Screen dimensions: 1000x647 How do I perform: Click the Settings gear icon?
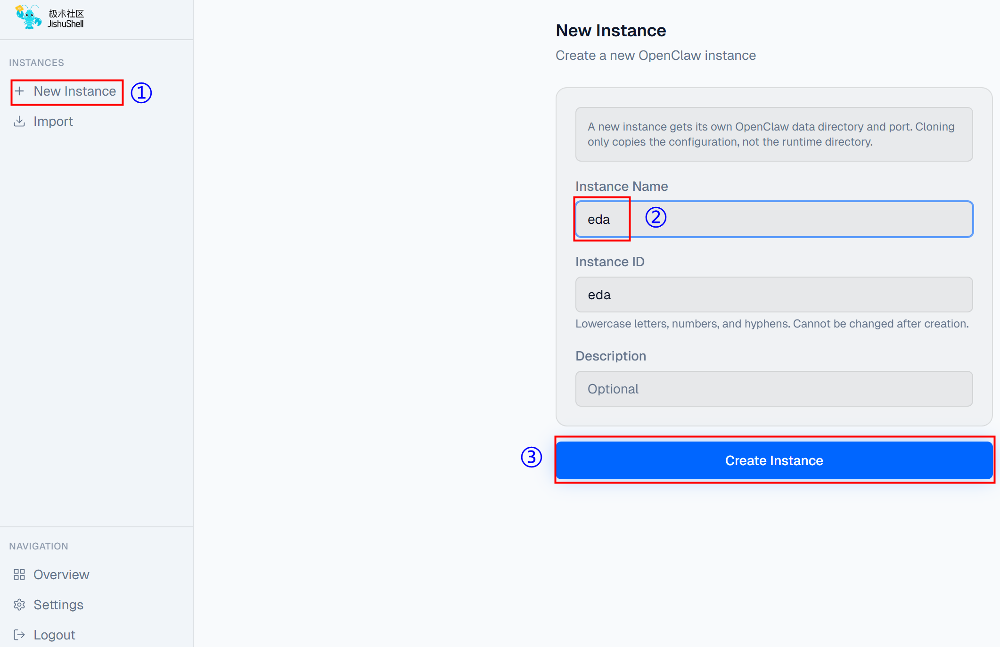point(19,605)
